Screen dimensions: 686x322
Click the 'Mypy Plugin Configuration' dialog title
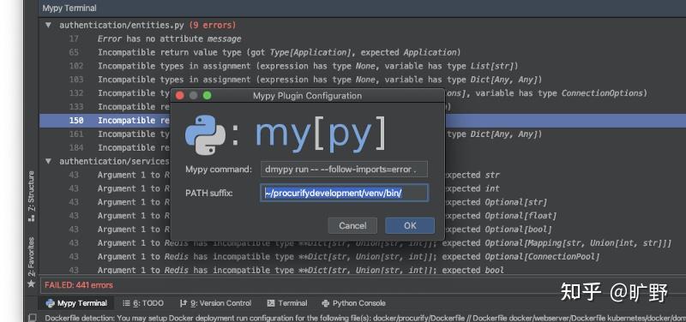[x=307, y=96]
